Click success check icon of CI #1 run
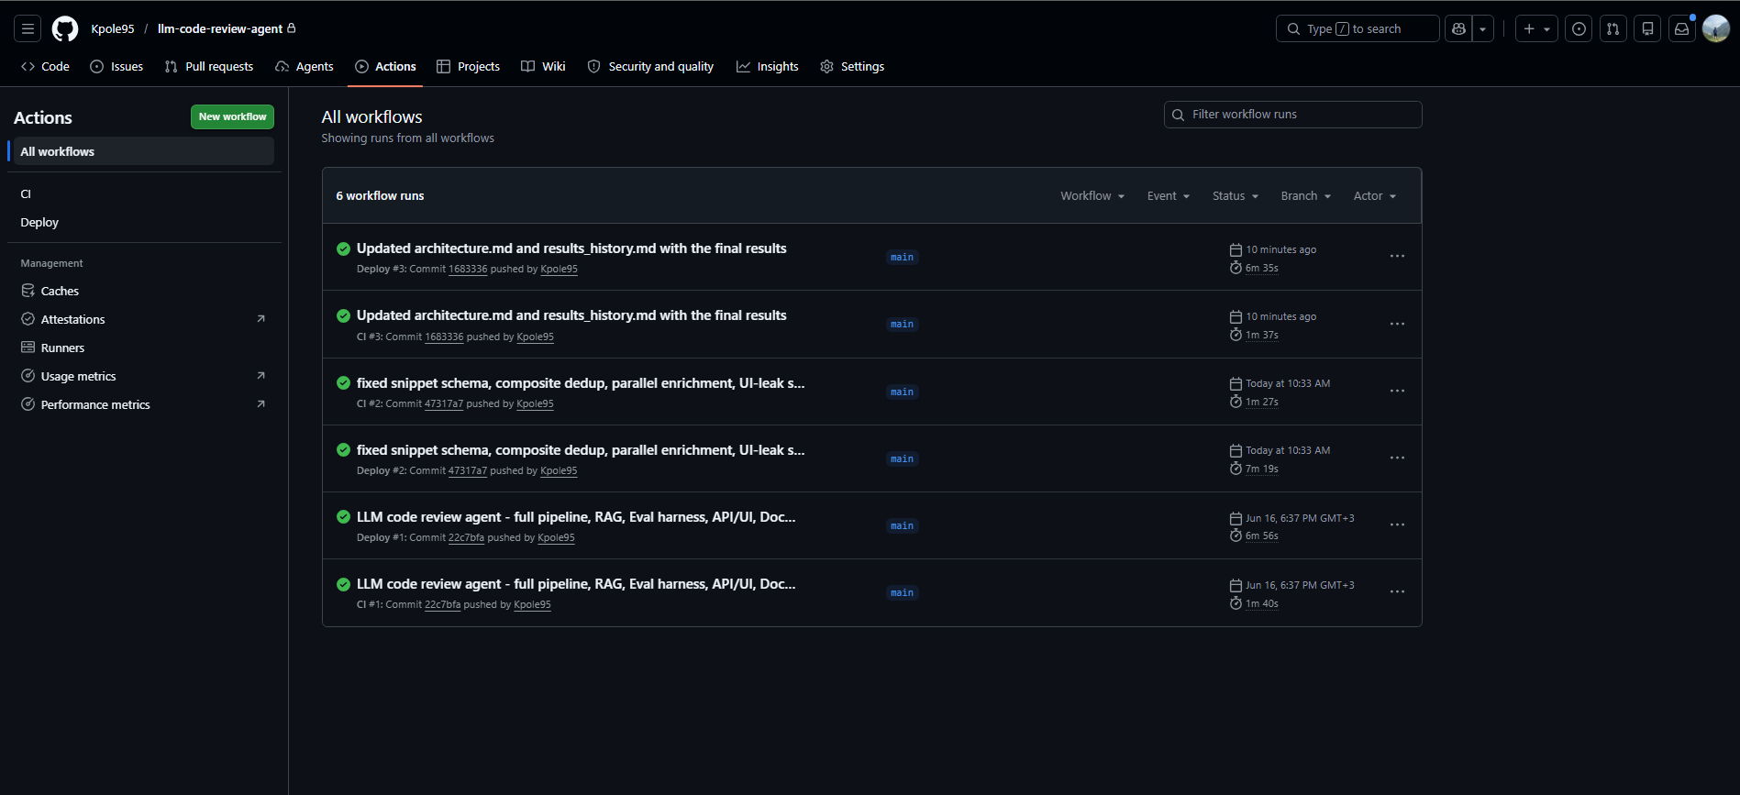Image resolution: width=1740 pixels, height=795 pixels. click(x=343, y=584)
